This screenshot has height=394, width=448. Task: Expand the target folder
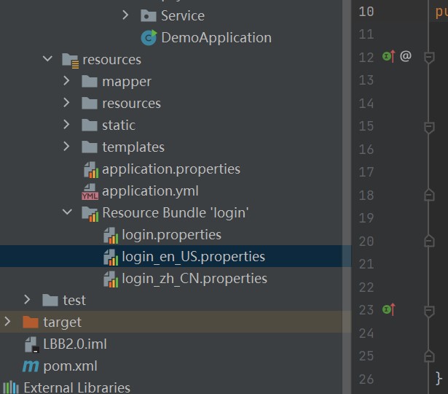7,321
